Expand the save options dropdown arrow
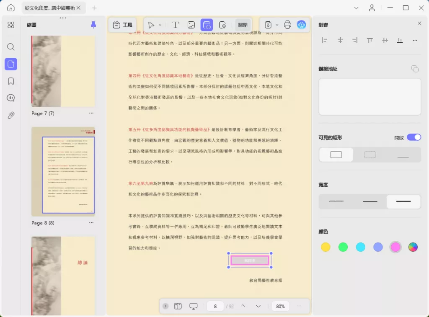The height and width of the screenshot is (317, 429). point(277,25)
